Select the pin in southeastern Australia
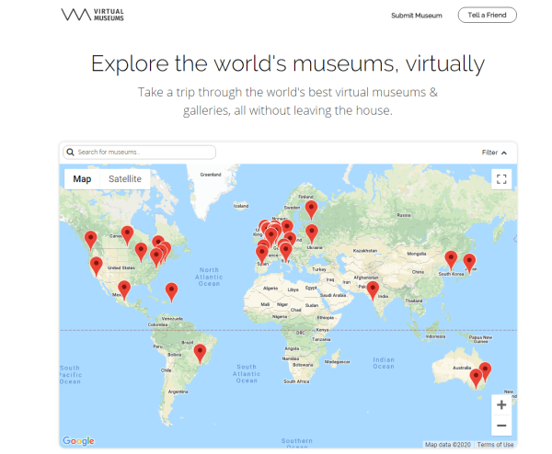 476,378
